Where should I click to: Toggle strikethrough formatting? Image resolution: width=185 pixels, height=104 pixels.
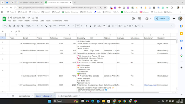95,26
